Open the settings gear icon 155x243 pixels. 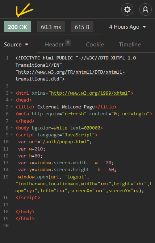pos(127,9)
